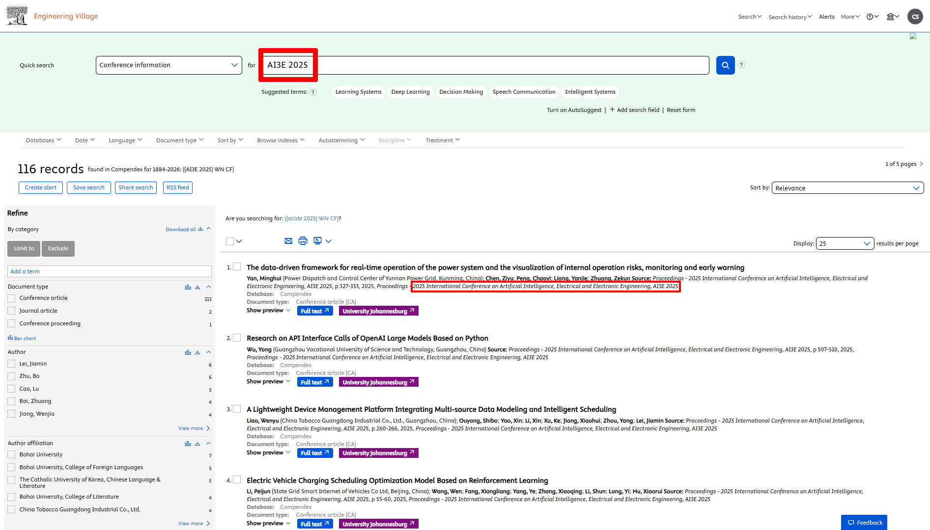Download the Document type facet data

click(x=197, y=287)
